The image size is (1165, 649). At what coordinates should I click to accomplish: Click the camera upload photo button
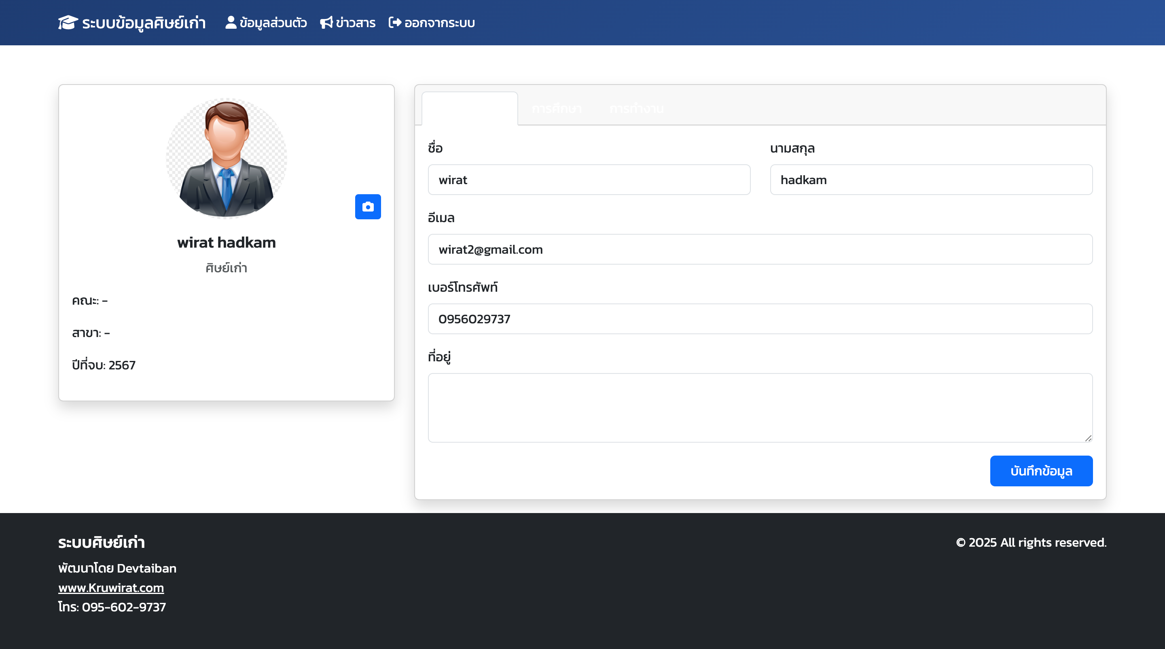click(x=368, y=207)
